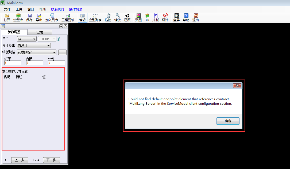Expand the 尺寸类型 内尺寸 dropdown

pos(34,46)
